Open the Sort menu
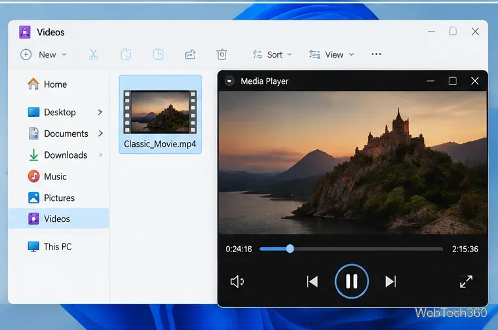The image size is (498, 330). click(272, 54)
